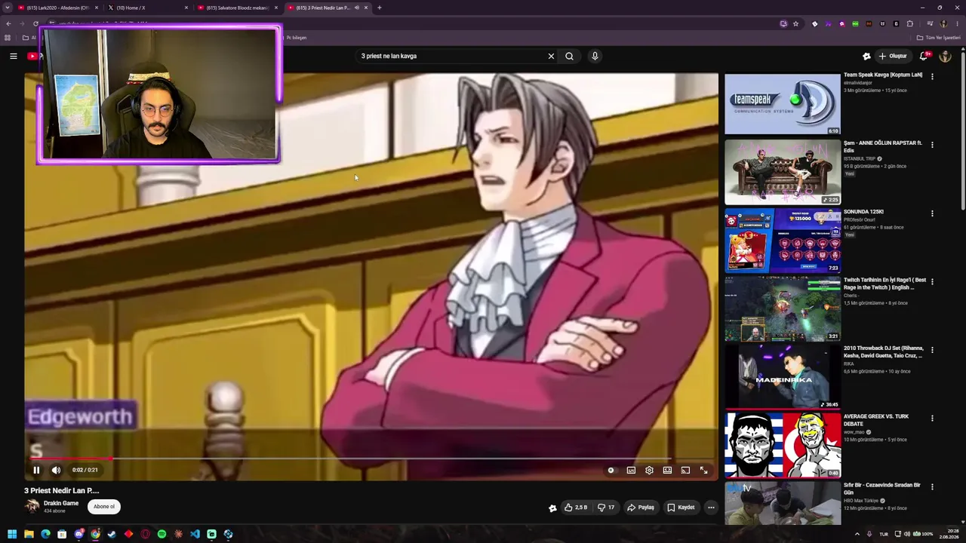Viewport: 966px width, 543px height.
Task: Start voice search with the microphone
Action: pyautogui.click(x=595, y=56)
